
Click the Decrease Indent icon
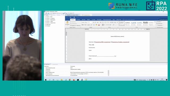click(x=111, y=22)
